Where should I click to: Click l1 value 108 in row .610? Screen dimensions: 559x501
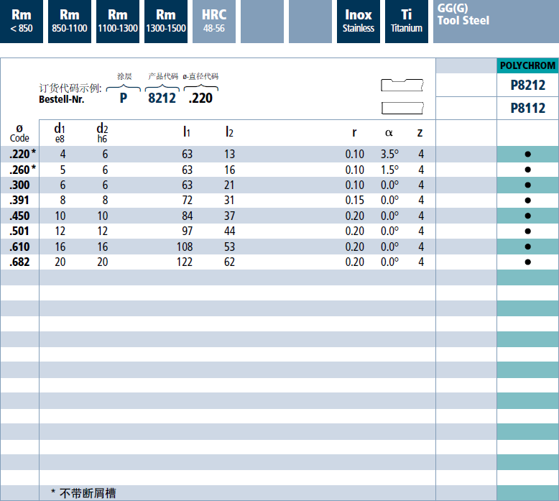(x=185, y=247)
